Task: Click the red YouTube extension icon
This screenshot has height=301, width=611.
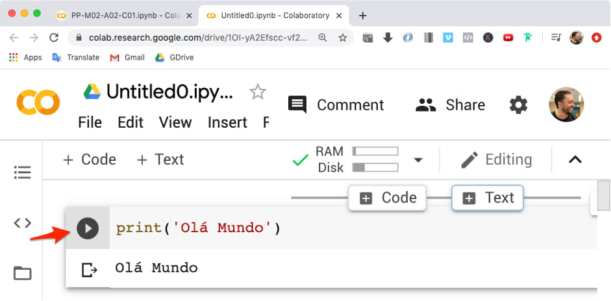Action: 508,38
